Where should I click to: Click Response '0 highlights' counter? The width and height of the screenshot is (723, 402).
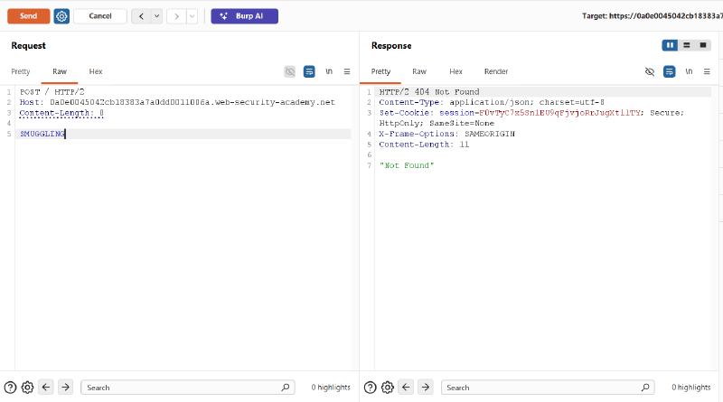coord(690,388)
